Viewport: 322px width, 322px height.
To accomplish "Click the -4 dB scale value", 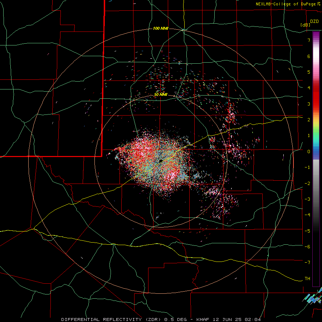I will click(x=307, y=215).
